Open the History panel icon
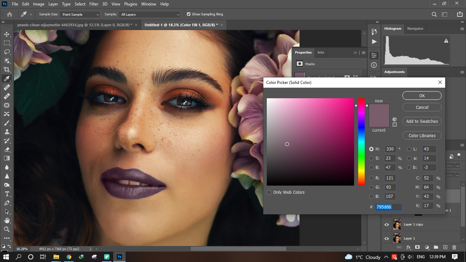466x262 pixels. (374, 32)
